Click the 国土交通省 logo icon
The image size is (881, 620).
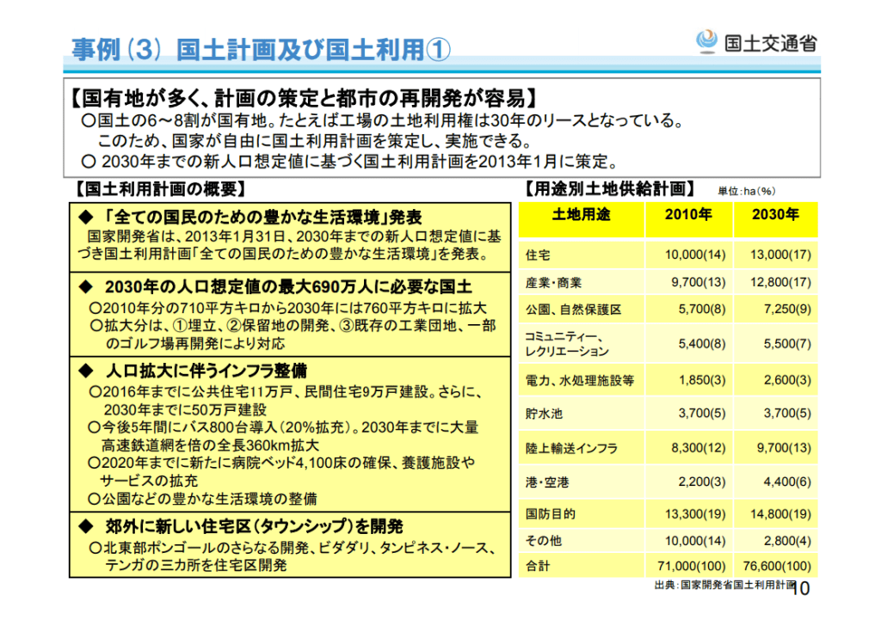point(706,40)
